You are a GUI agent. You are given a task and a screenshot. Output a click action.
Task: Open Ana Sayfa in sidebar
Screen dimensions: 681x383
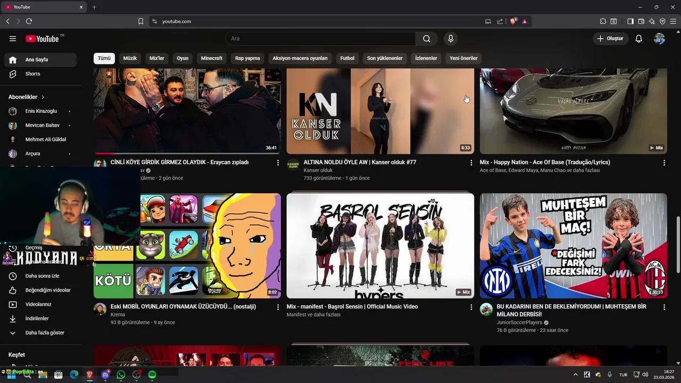41,60
